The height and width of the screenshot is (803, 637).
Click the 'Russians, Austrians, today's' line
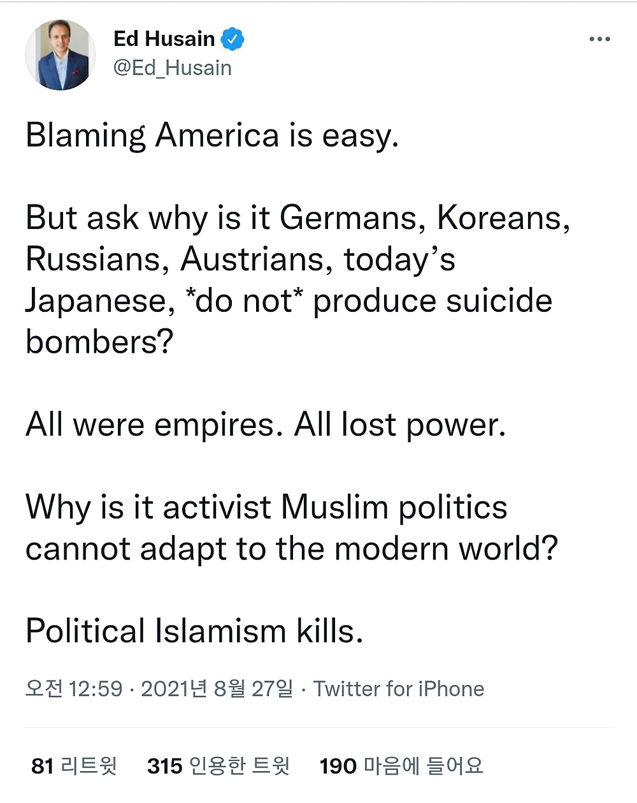(240, 260)
